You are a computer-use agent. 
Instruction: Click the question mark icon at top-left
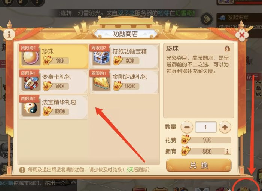[x=37, y=3]
